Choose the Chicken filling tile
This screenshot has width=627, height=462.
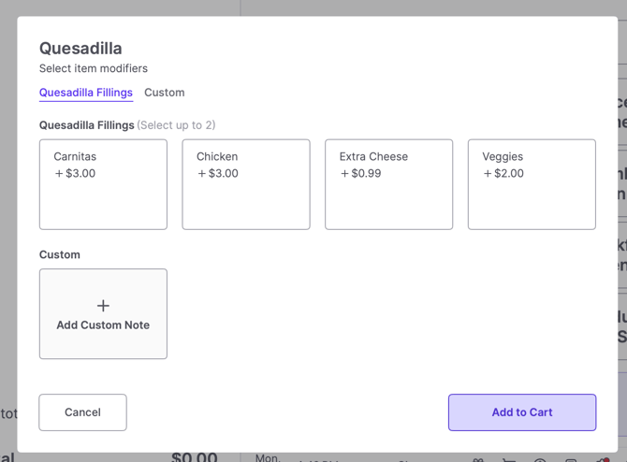click(x=245, y=184)
